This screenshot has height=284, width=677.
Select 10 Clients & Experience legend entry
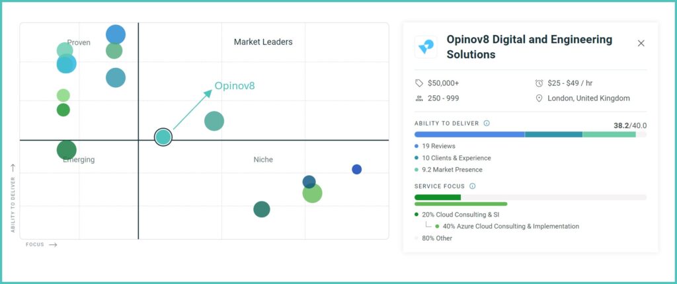456,158
